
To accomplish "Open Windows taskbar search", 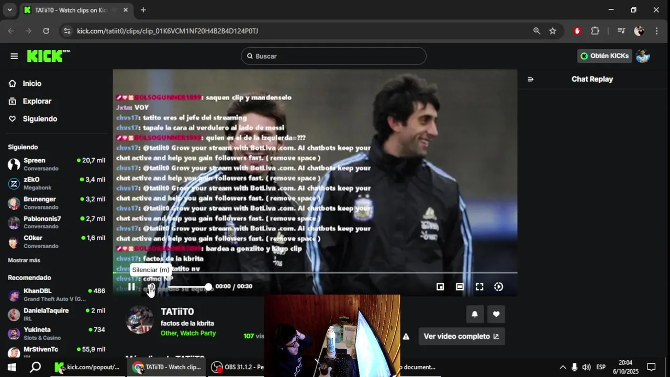I will coord(35,367).
